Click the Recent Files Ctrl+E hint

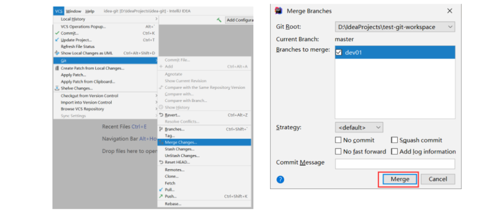click(x=124, y=127)
